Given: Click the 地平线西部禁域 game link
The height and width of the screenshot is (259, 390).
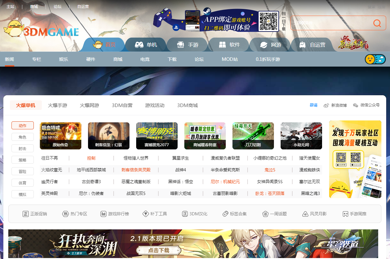Looking at the screenshot, I should 91,170.
